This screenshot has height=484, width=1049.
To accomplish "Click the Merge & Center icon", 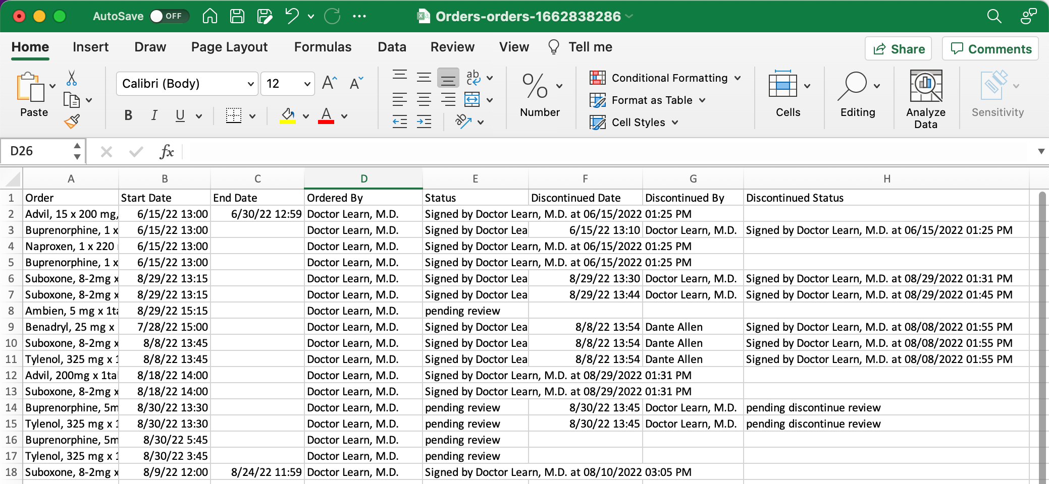I will (472, 99).
